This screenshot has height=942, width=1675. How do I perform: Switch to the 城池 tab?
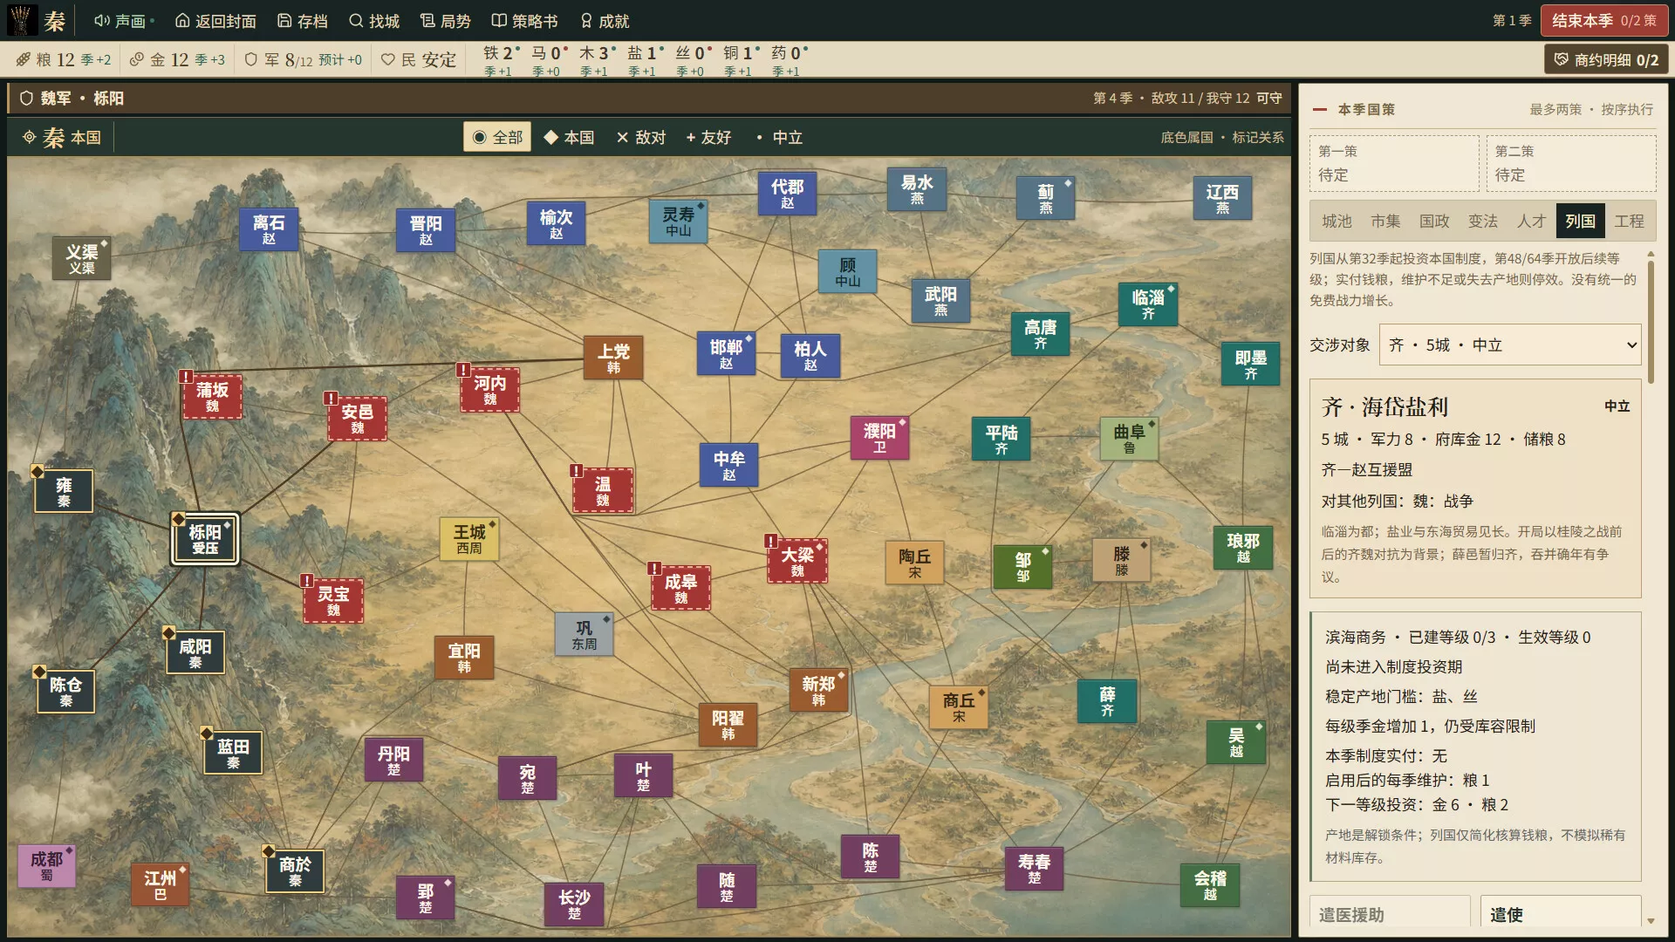[1337, 222]
